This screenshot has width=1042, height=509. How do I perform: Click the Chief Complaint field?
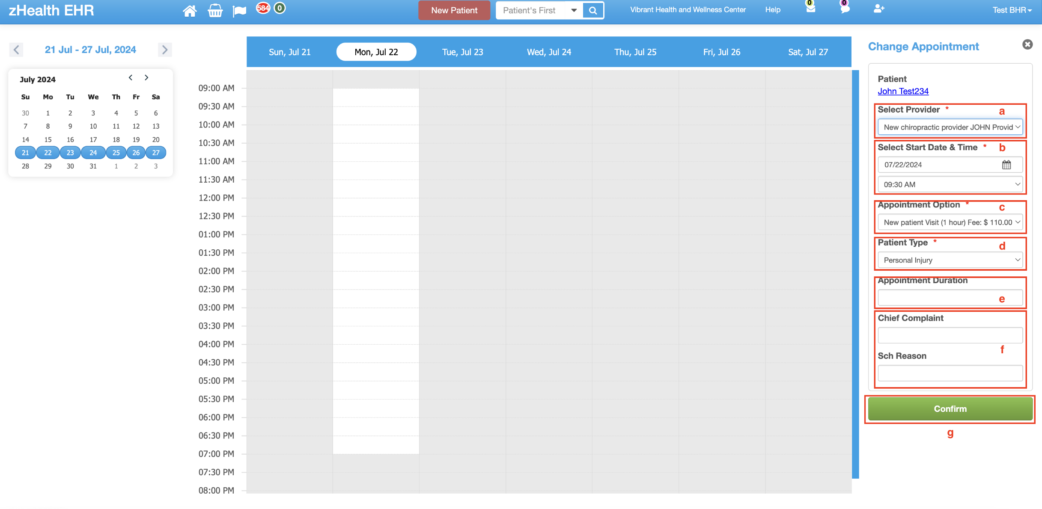point(950,335)
